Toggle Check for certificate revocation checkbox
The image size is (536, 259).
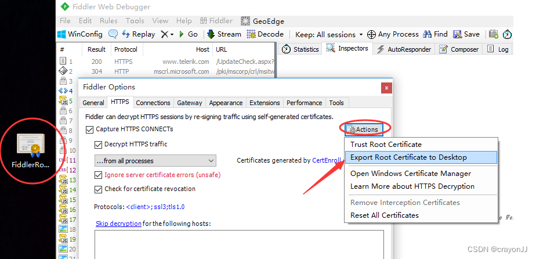98,189
